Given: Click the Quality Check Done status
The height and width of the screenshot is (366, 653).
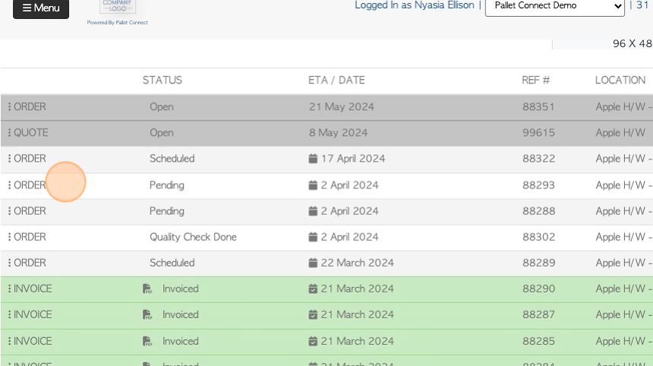Looking at the screenshot, I should [193, 236].
